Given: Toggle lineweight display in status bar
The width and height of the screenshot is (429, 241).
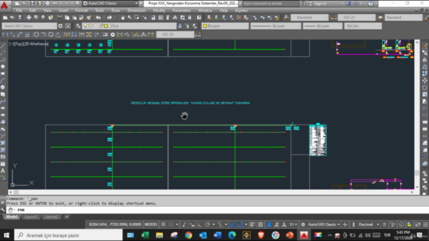Looking at the screenshot, I should 253,225.
